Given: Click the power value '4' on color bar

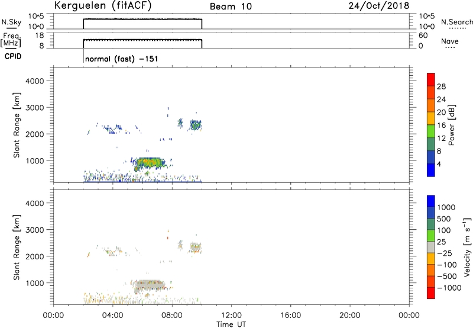Looking at the screenshot, I should [439, 165].
